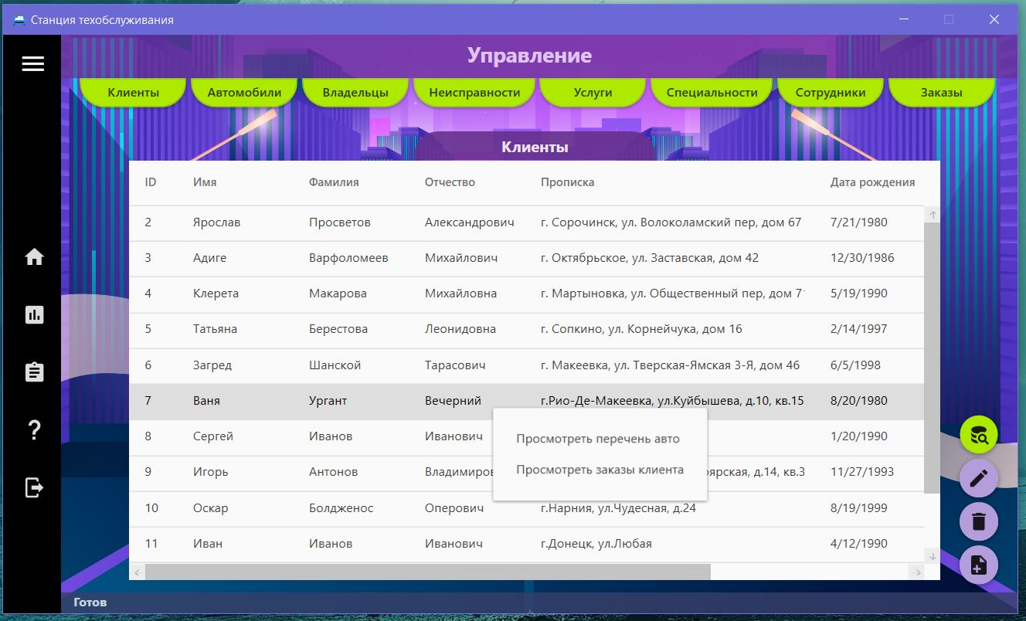Click the birth date 12/30/1986
Image resolution: width=1026 pixels, height=621 pixels.
click(862, 258)
